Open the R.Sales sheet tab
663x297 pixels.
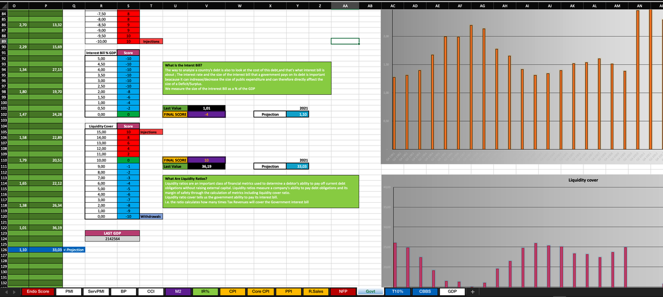tap(315, 291)
